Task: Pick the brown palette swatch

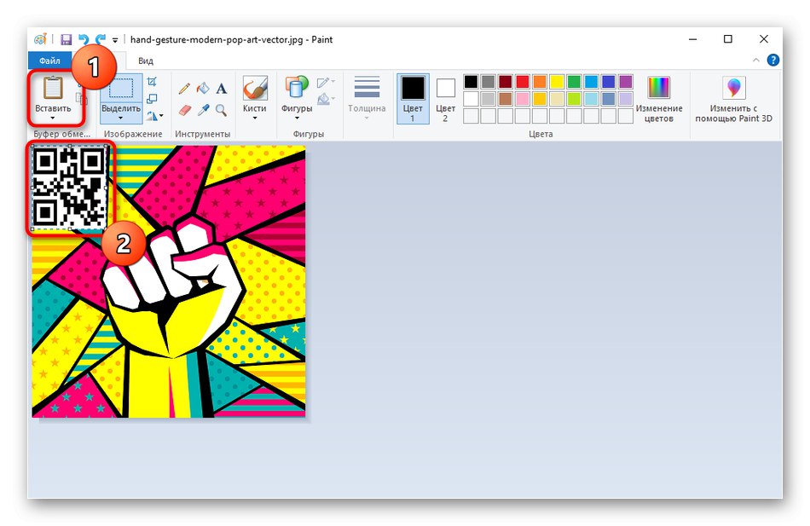Action: (506, 99)
